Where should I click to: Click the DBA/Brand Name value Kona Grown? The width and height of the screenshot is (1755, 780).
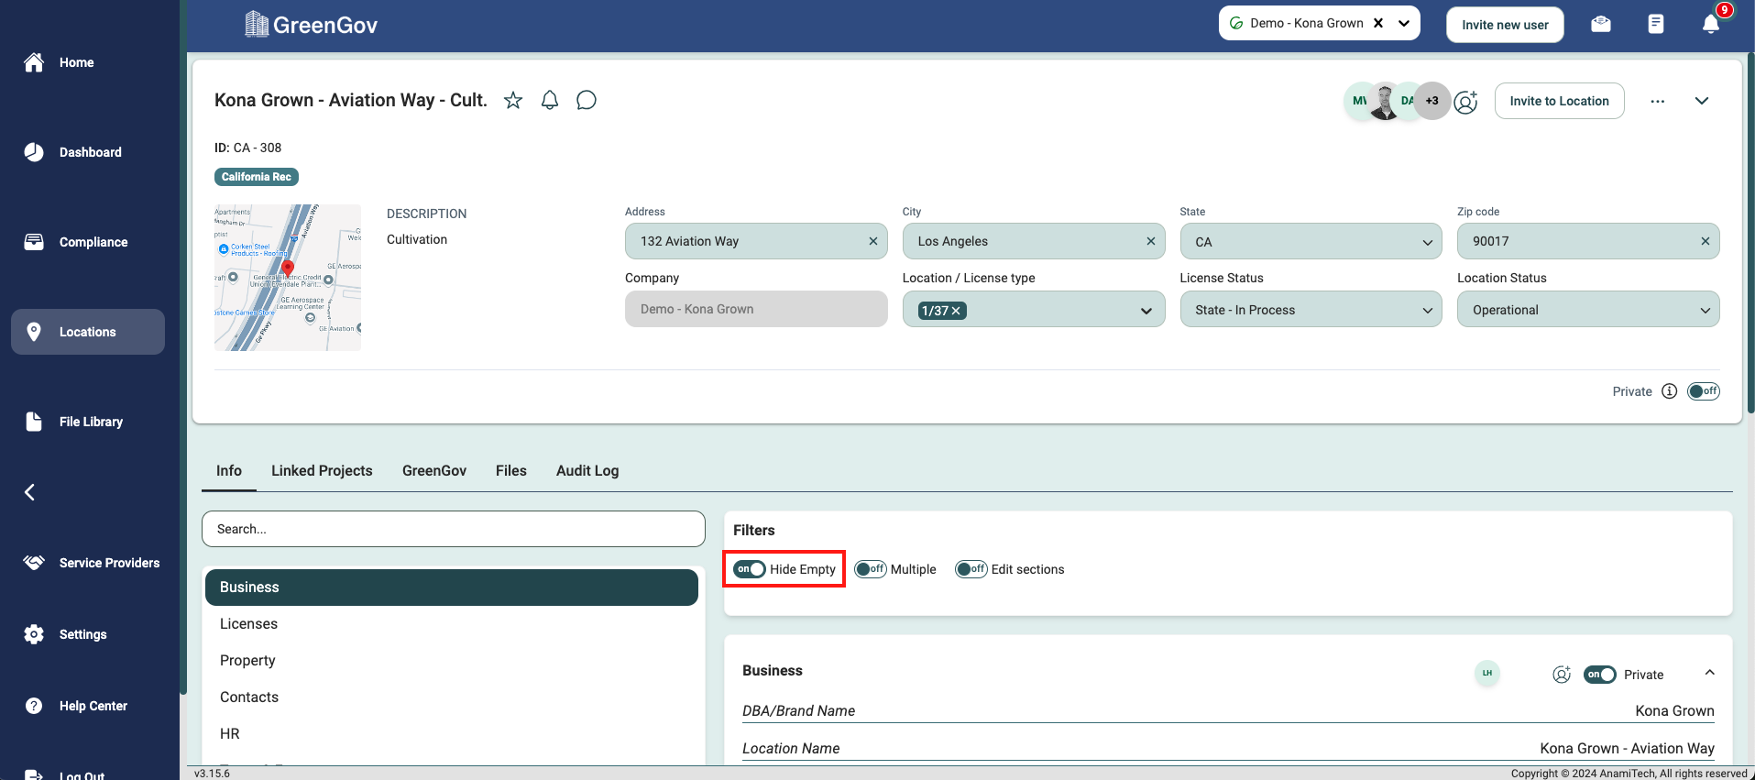coord(1674,710)
